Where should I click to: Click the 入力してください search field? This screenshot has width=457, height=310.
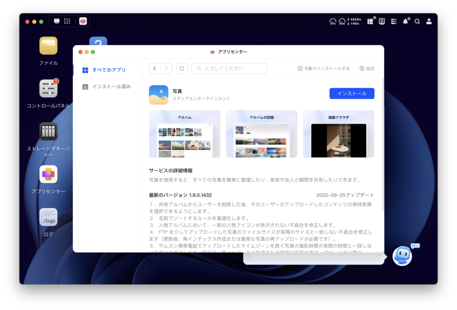[230, 68]
